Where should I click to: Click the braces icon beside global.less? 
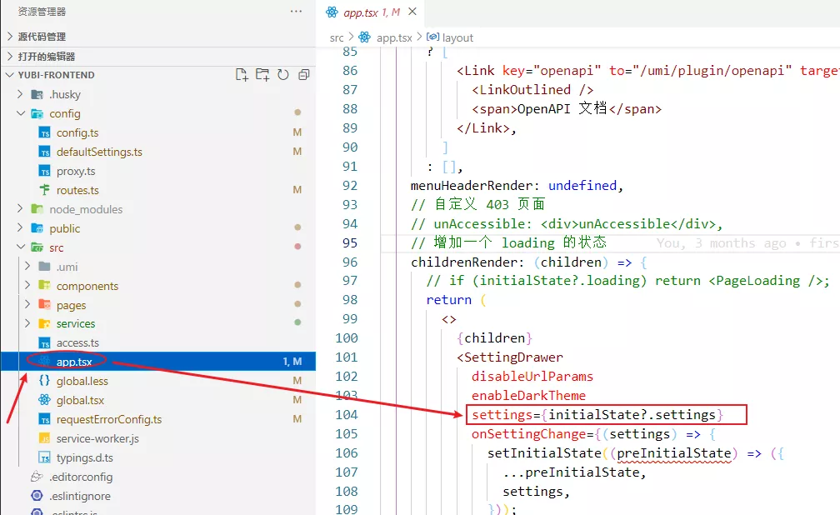click(44, 381)
